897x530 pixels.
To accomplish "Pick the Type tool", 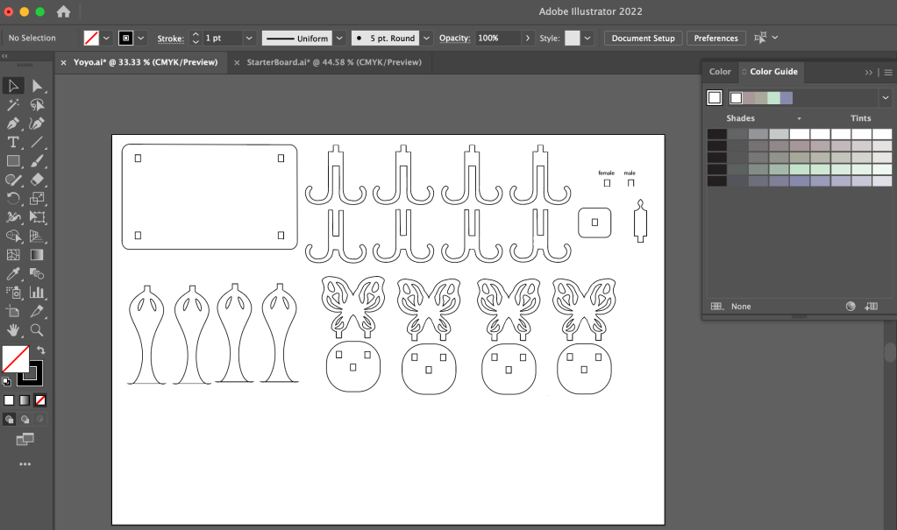I will [13, 142].
